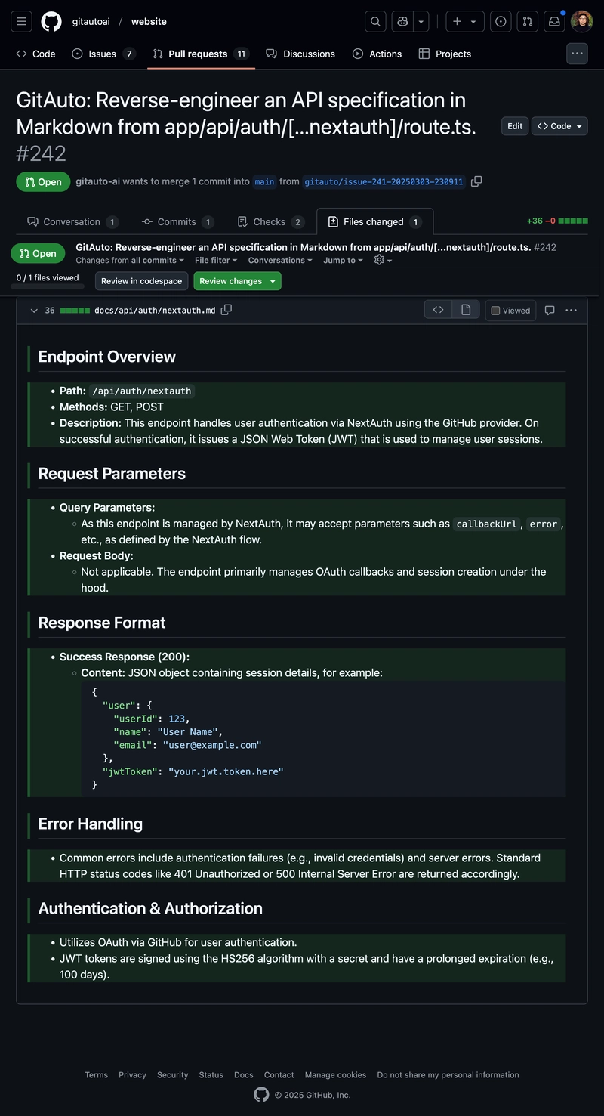Show the rich diff view
This screenshot has height=1116, width=604.
[x=466, y=310]
